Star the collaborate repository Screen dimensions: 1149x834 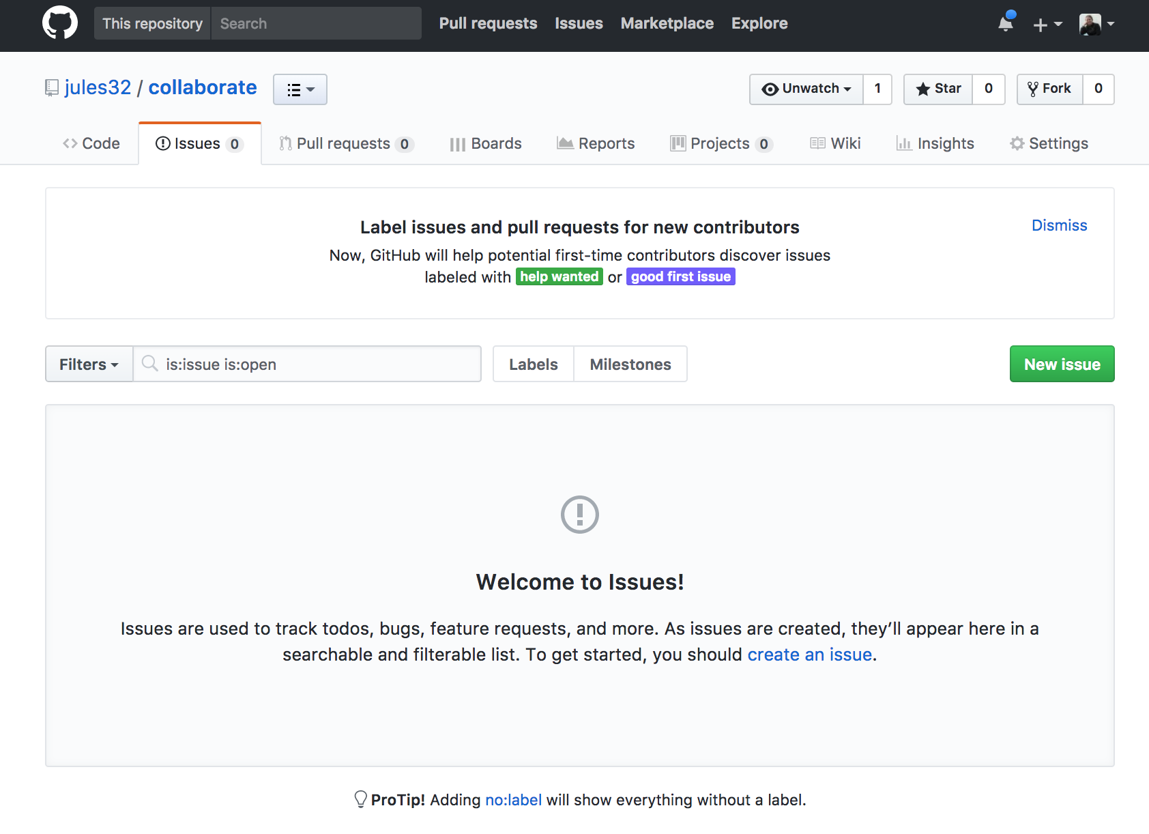[x=938, y=89]
